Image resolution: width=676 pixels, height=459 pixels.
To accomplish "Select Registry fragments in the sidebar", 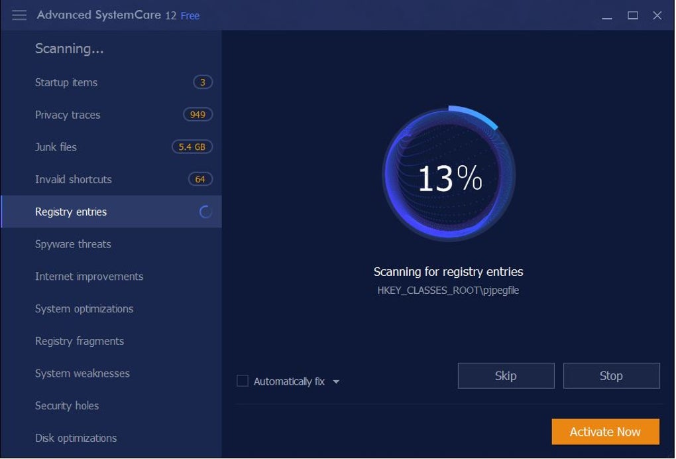I will (111, 341).
